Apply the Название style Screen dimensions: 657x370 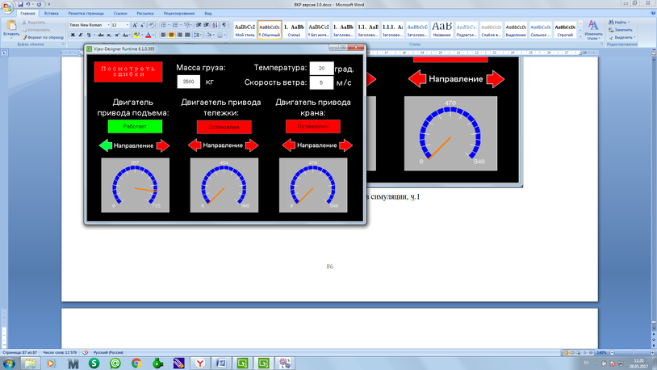coord(441,30)
